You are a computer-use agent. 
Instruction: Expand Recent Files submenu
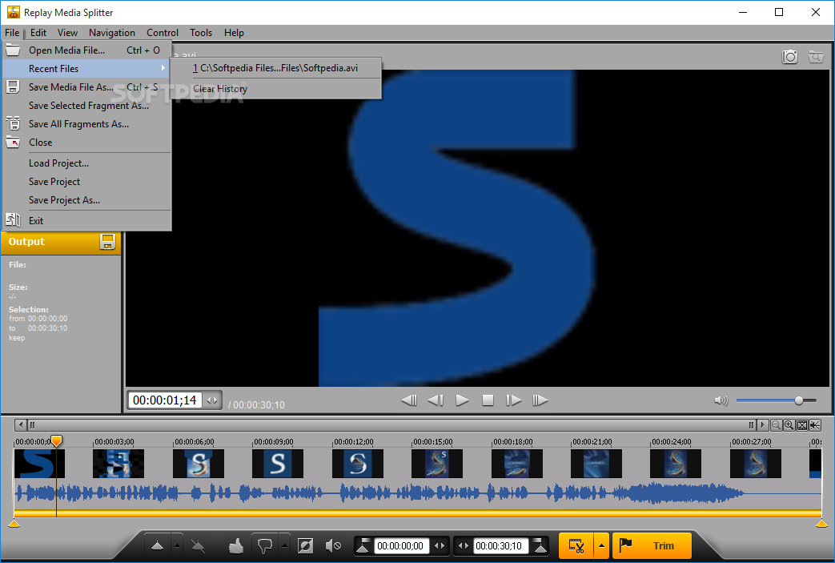click(x=86, y=69)
